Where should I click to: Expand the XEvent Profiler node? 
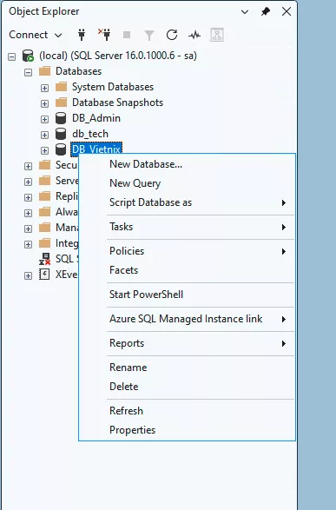(x=29, y=275)
